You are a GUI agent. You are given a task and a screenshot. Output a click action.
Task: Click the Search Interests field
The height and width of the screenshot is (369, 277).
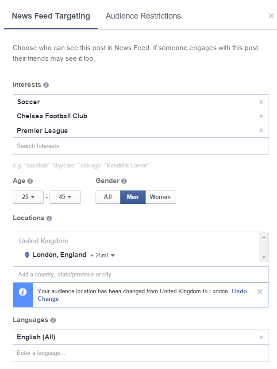141,146
